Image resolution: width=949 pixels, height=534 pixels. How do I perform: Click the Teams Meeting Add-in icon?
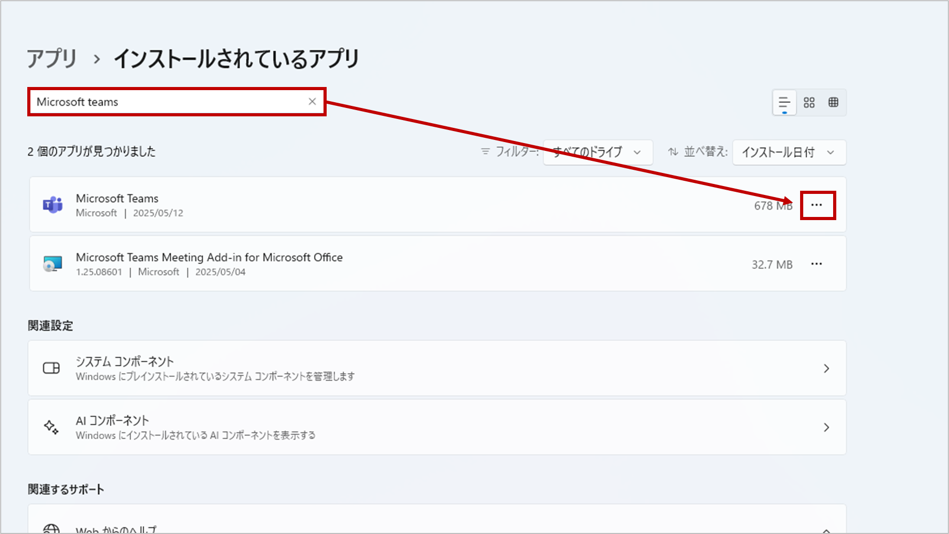(x=52, y=264)
